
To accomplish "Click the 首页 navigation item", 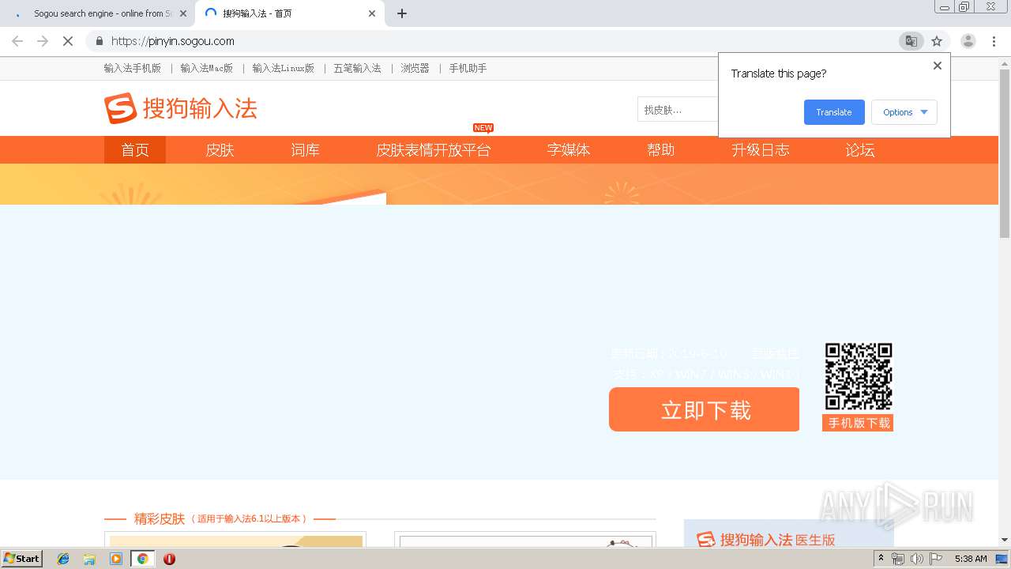I will pyautogui.click(x=135, y=150).
